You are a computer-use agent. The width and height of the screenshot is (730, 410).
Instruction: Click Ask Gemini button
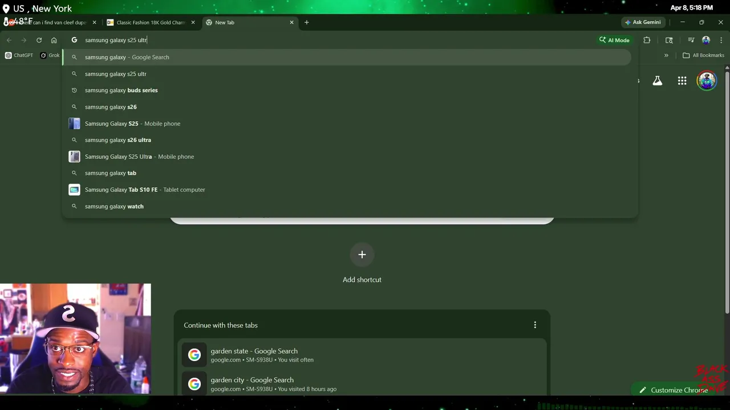click(643, 22)
